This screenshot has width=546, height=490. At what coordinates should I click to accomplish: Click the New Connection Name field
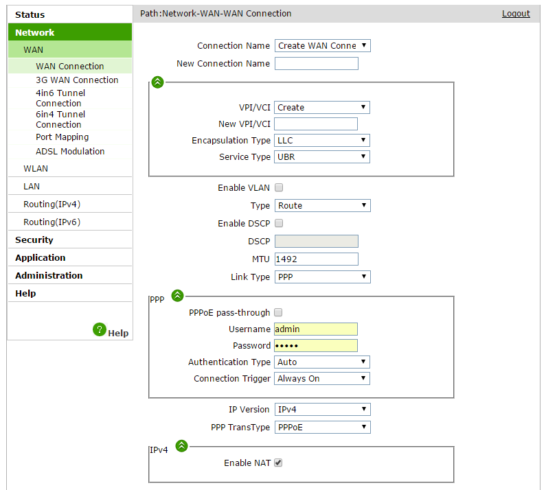[317, 64]
